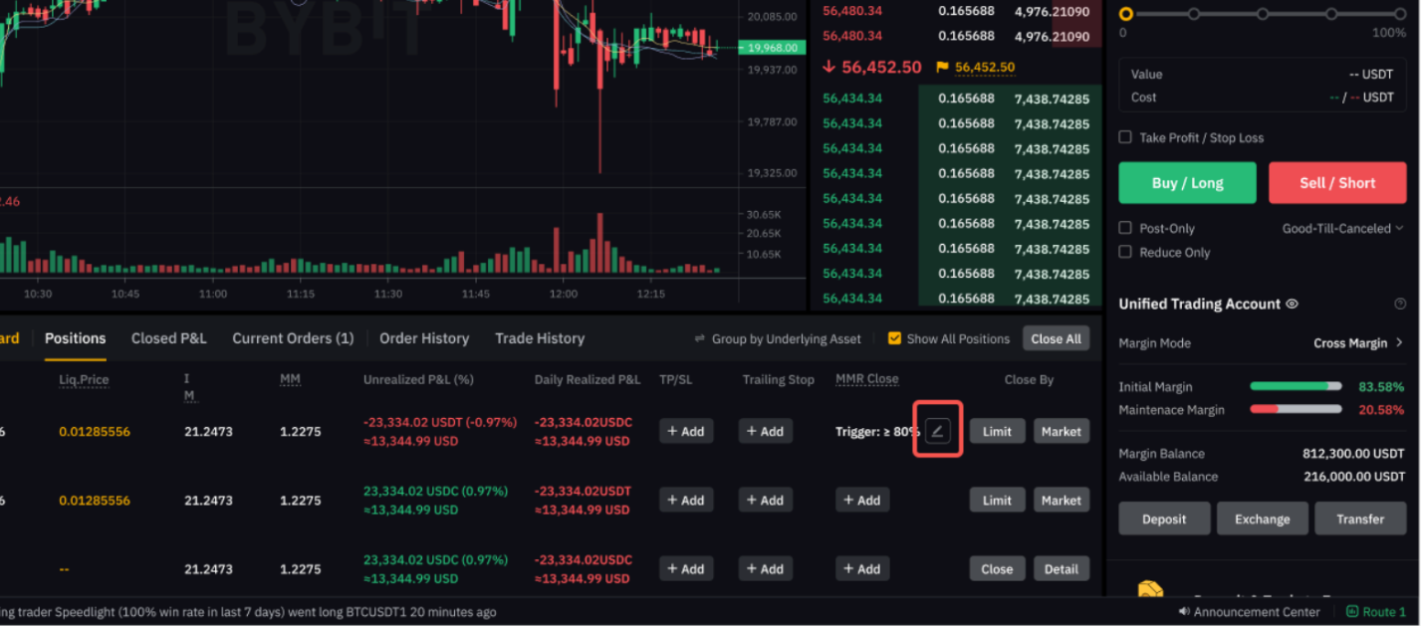Uncheck Show All Positions checkbox
The image size is (1421, 626).
pyautogui.click(x=894, y=338)
